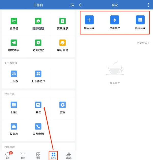The width and height of the screenshot is (153, 160).
Task: Click the 内部管理 section header
Action: point(9,147)
